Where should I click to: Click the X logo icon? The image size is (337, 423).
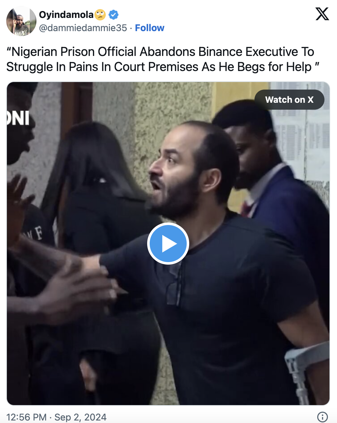(322, 14)
